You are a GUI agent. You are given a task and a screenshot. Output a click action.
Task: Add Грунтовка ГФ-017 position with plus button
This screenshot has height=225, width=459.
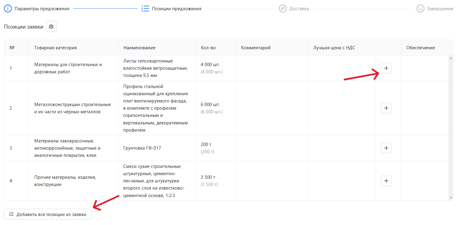(386, 148)
